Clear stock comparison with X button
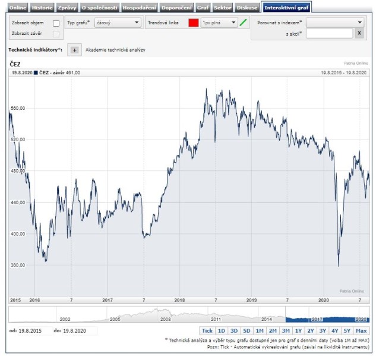The height and width of the screenshot is (356, 376). click(359, 33)
